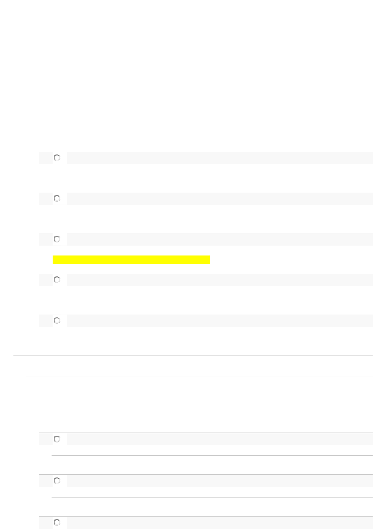Click the gray answer bar of the upper question's fifth option

[x=219, y=321]
